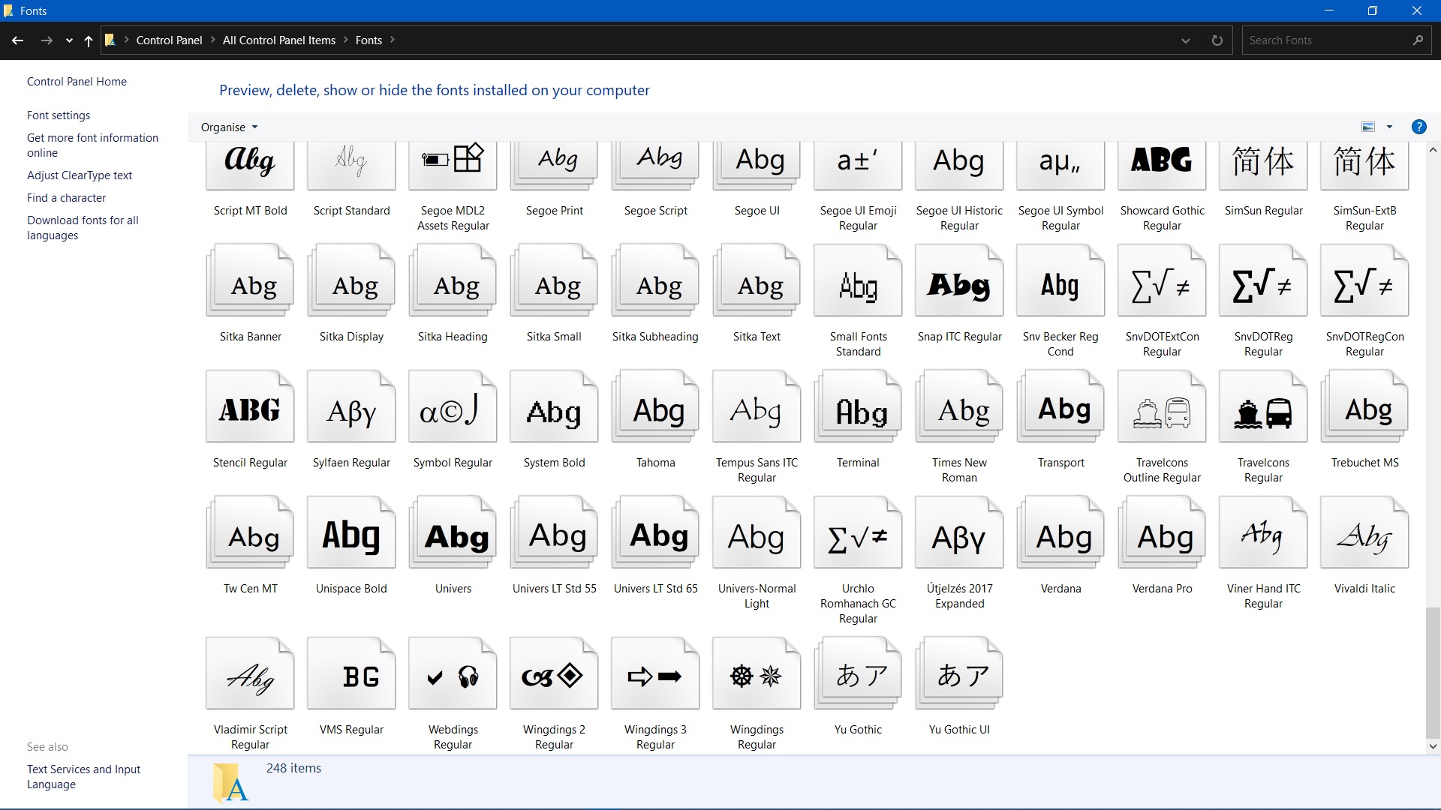
Task: Open Font settings link
Action: click(59, 115)
